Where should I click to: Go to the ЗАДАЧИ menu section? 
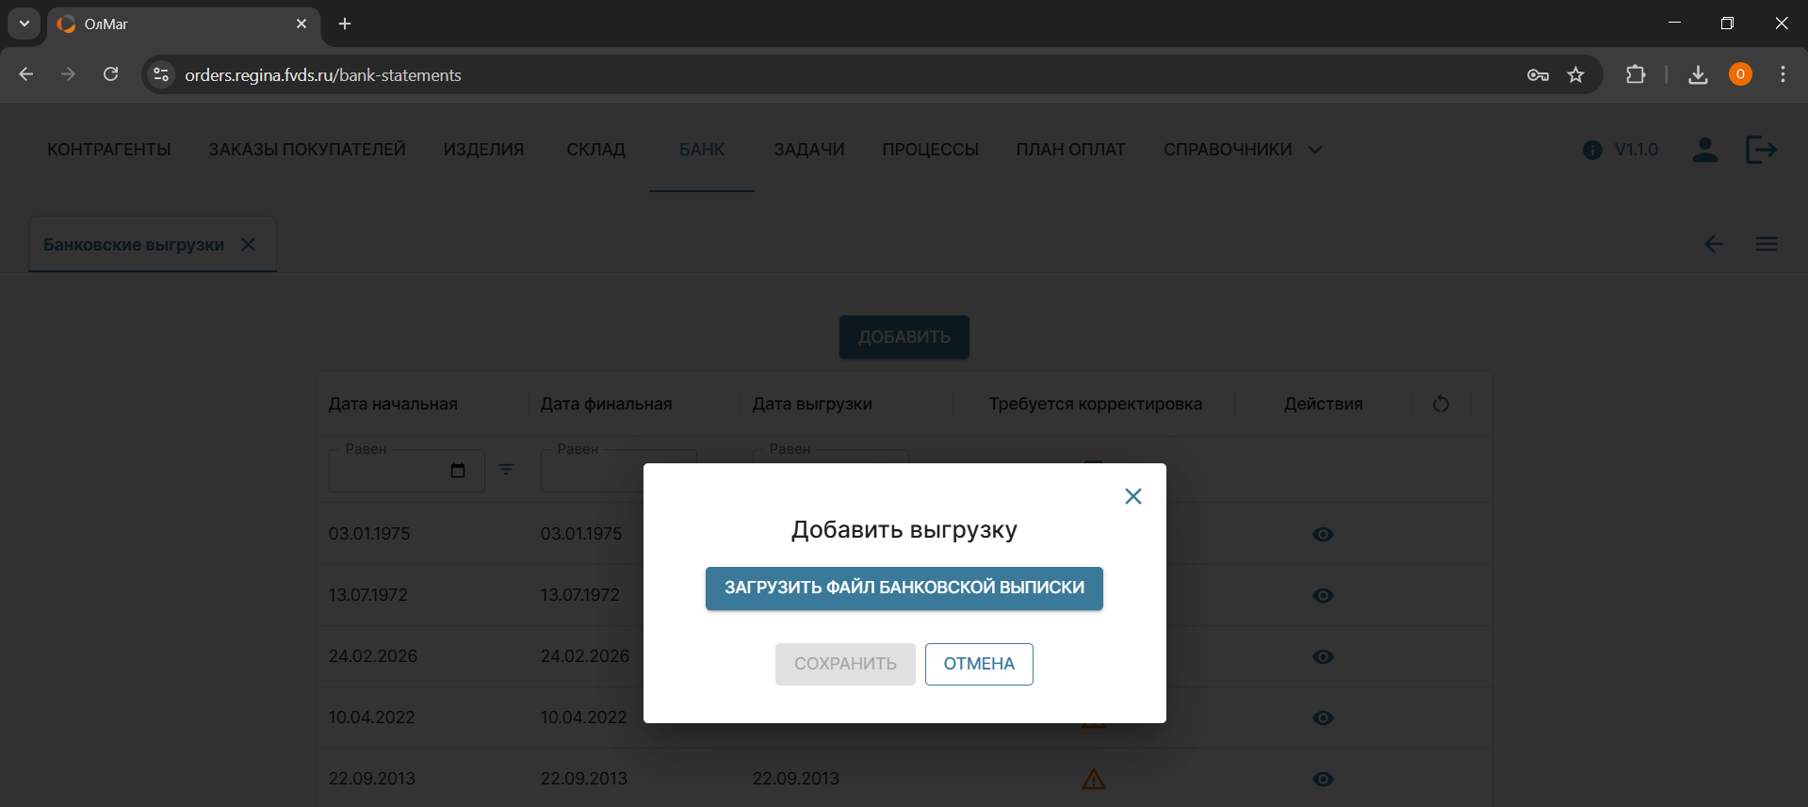click(x=808, y=150)
